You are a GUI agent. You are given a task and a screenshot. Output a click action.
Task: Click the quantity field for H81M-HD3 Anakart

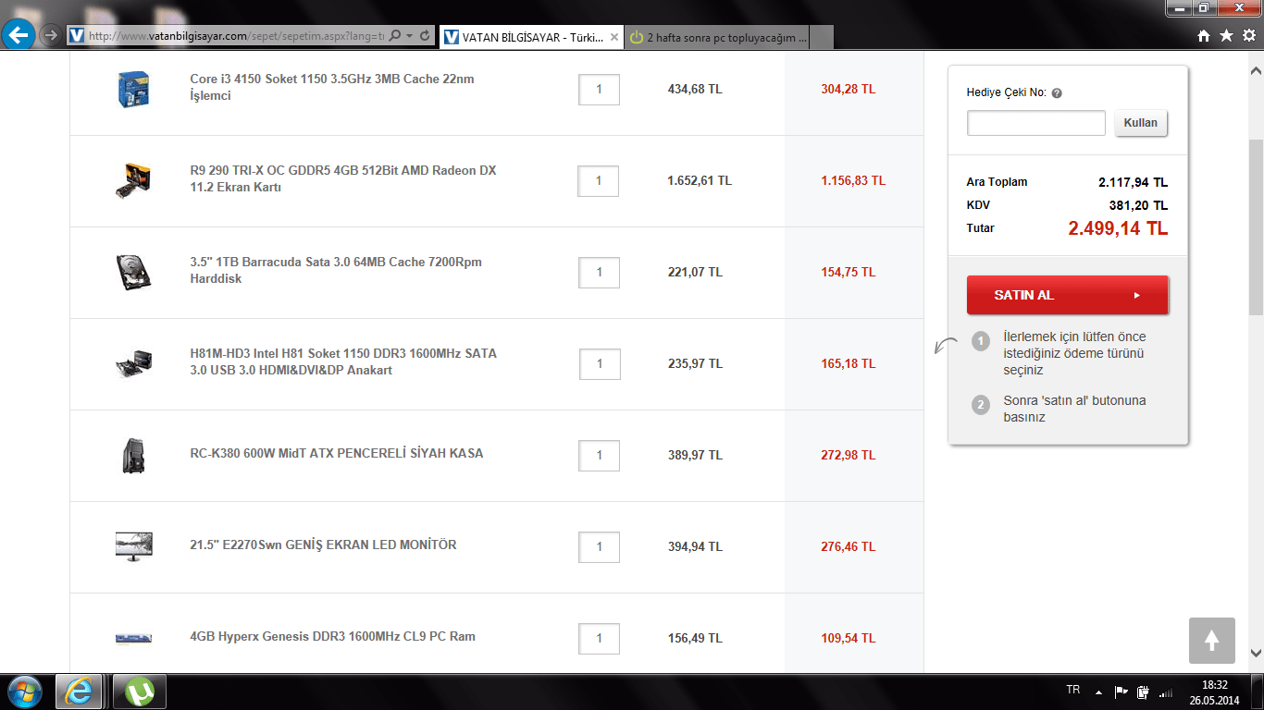coord(600,364)
